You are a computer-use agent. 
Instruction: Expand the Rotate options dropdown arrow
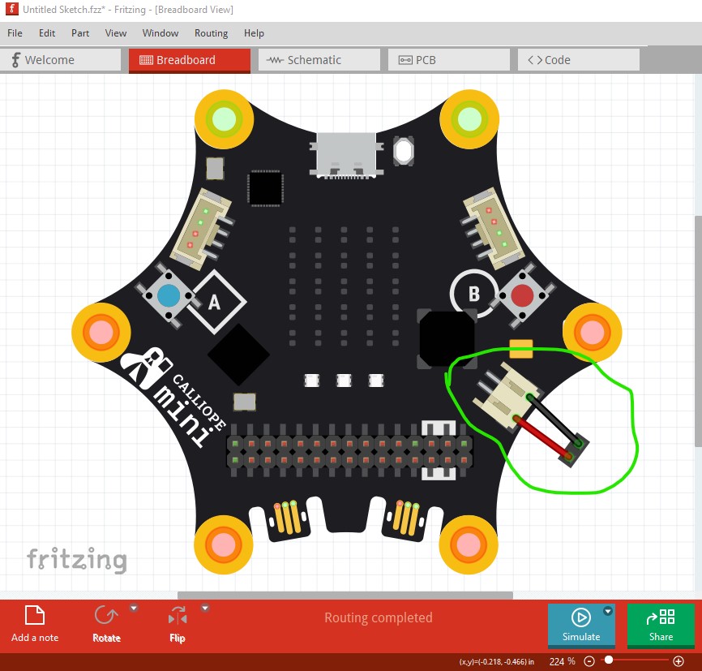point(134,609)
